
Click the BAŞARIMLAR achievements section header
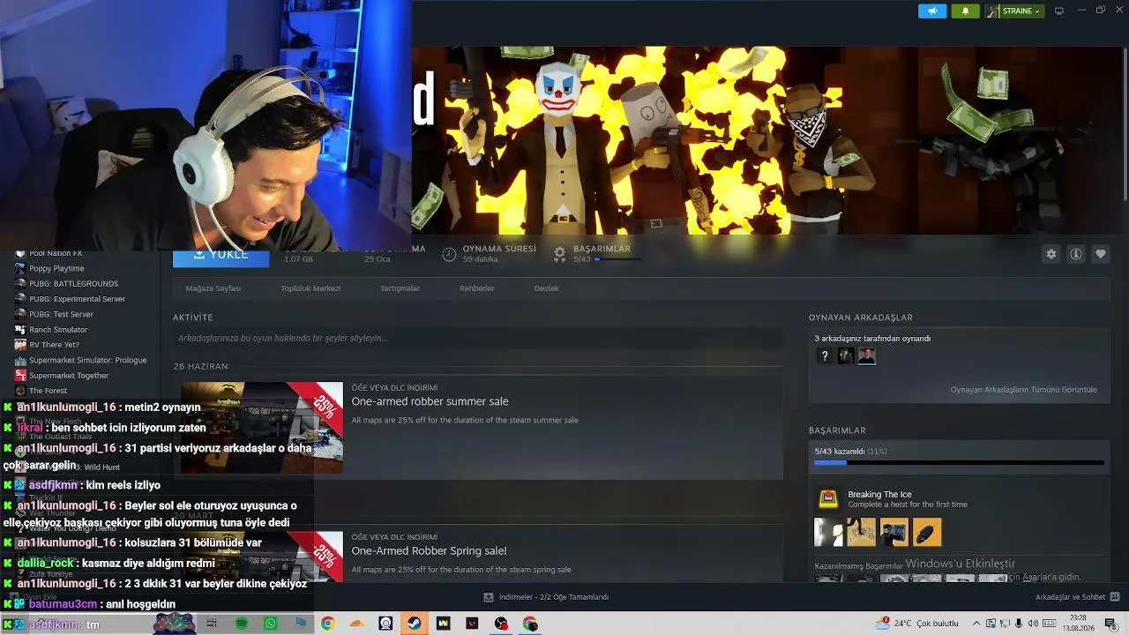pos(837,430)
